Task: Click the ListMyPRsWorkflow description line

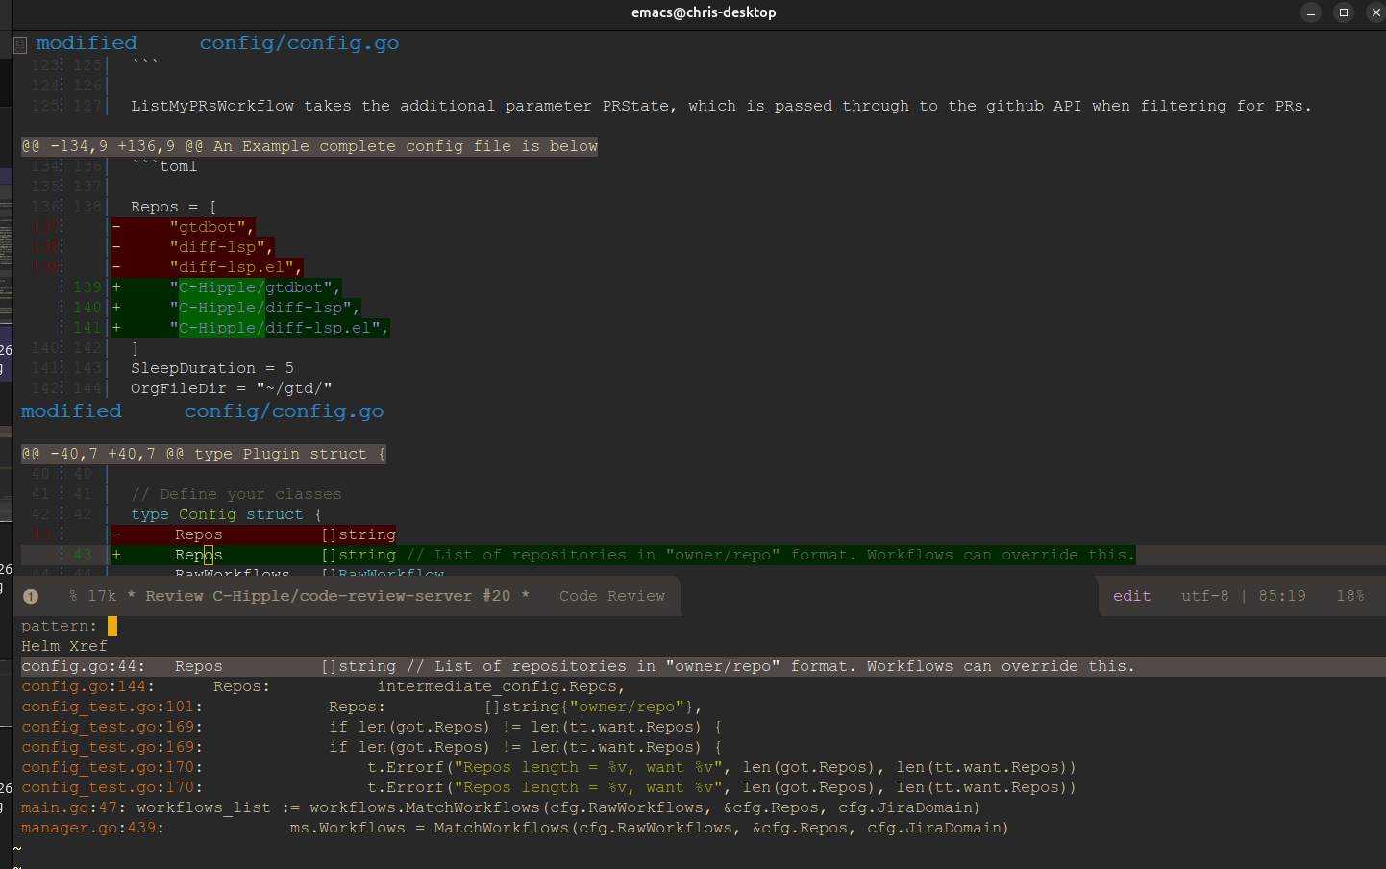Action: point(722,106)
